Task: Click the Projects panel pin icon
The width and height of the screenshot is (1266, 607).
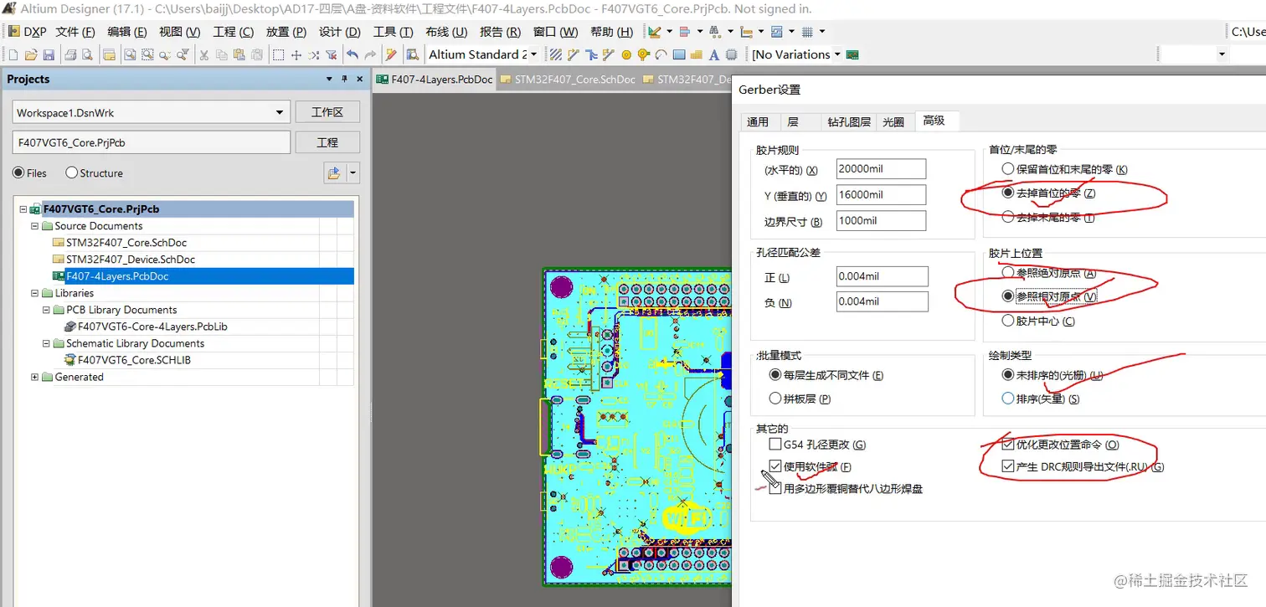Action: [x=344, y=79]
